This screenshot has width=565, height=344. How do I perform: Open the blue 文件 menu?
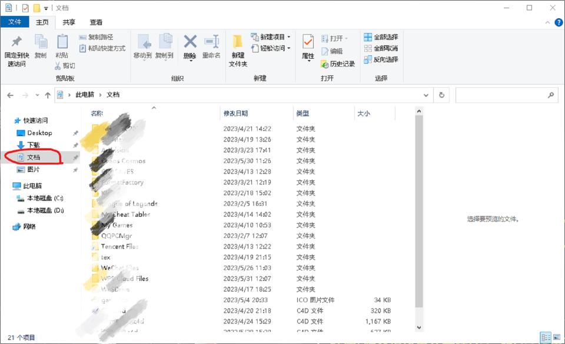15,22
